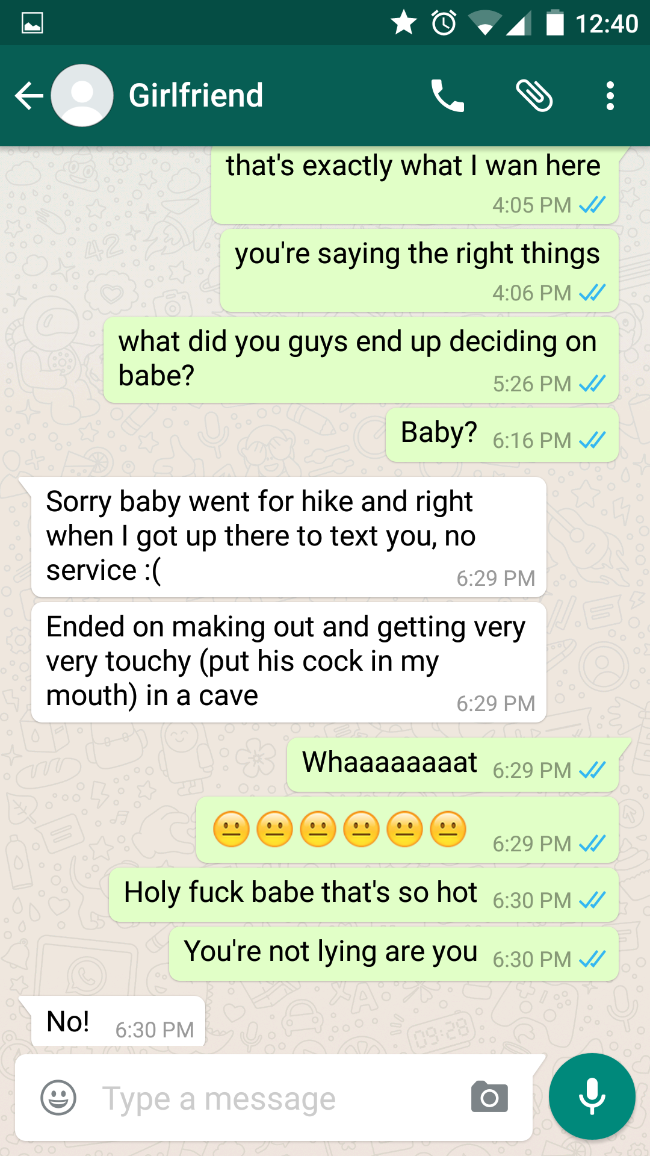Focus the Type a message field
This screenshot has width=650, height=1156.
(274, 1098)
